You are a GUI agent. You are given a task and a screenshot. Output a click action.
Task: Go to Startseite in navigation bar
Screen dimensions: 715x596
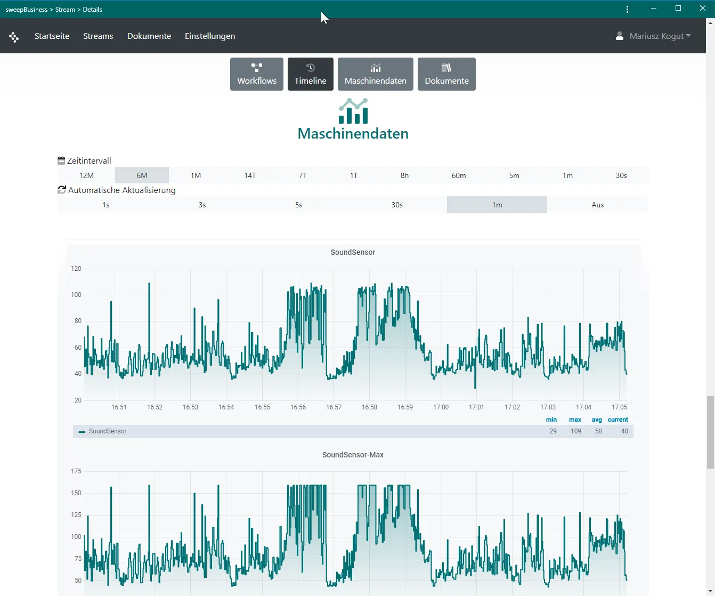tap(52, 36)
